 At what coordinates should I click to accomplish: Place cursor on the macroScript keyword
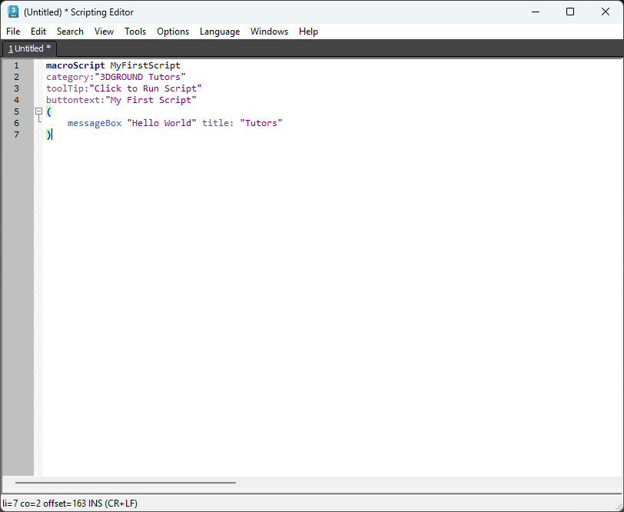click(75, 65)
